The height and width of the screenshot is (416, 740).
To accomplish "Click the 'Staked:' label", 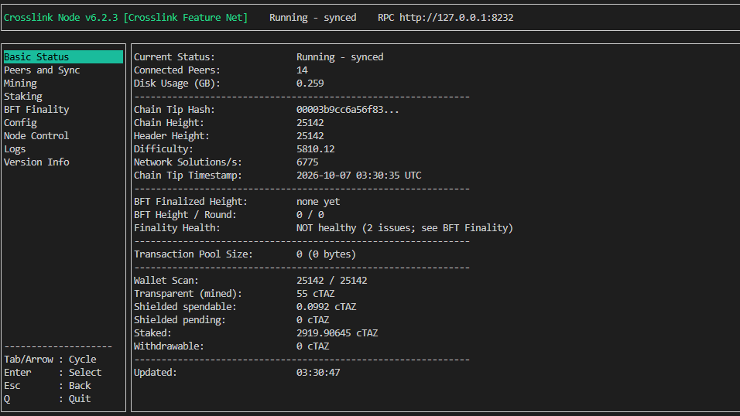I will coord(152,333).
